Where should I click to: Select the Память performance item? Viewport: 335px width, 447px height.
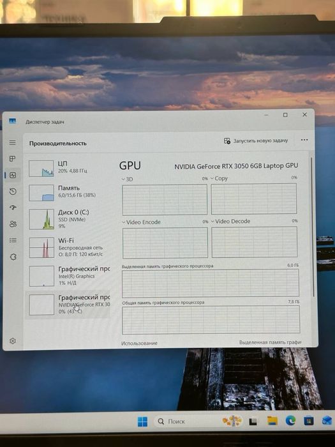click(68, 193)
